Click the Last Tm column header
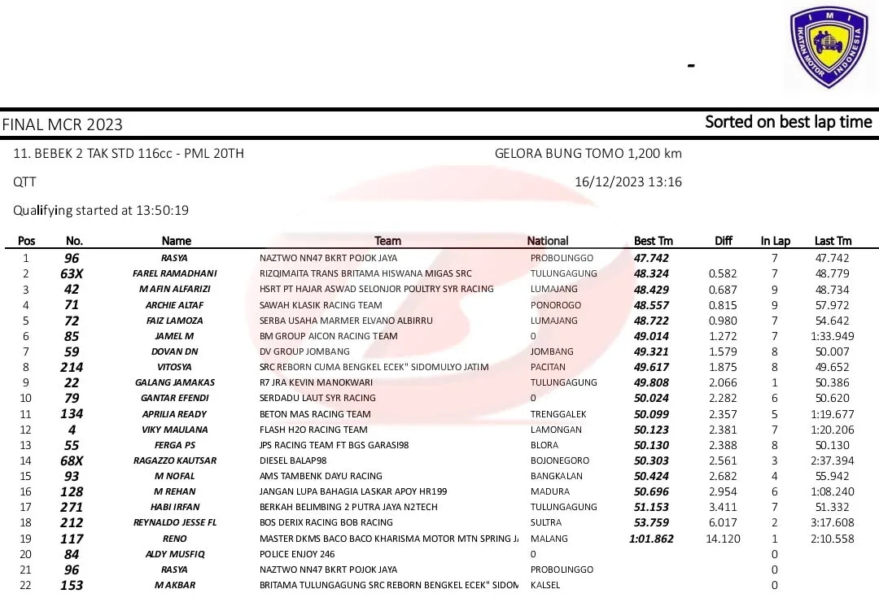Screen dimensions: 879x598 point(833,241)
